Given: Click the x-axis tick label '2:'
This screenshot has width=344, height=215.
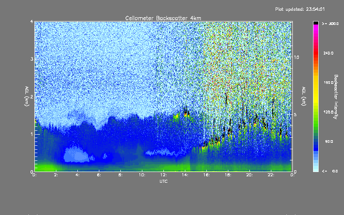Looking at the screenshot, I should coord(56,175).
